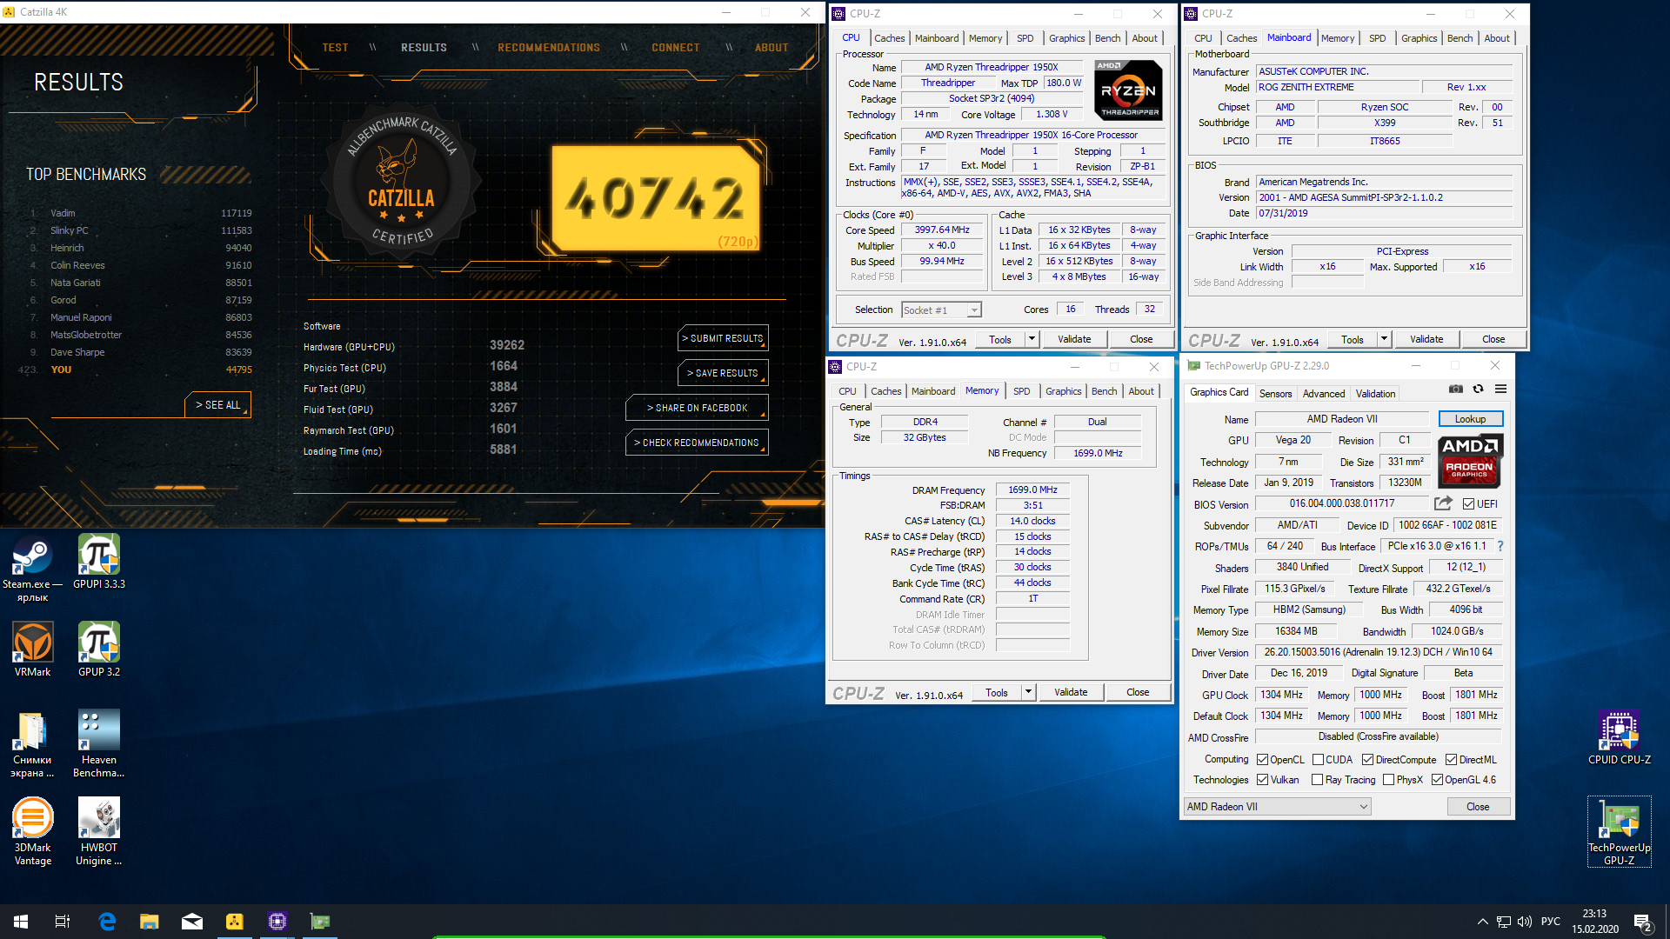Click Validate in CPU-Z Mainboard window
1670x939 pixels.
coord(1426,339)
